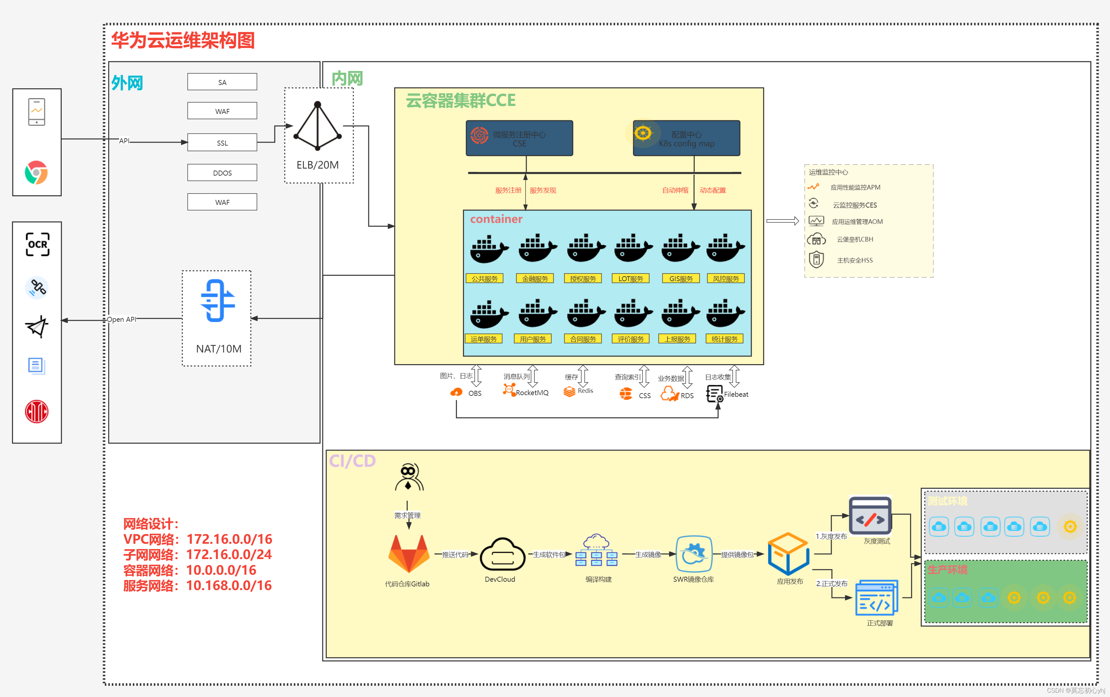Click the K8s config map helm icon
This screenshot has width=1110, height=697.
pos(643,134)
